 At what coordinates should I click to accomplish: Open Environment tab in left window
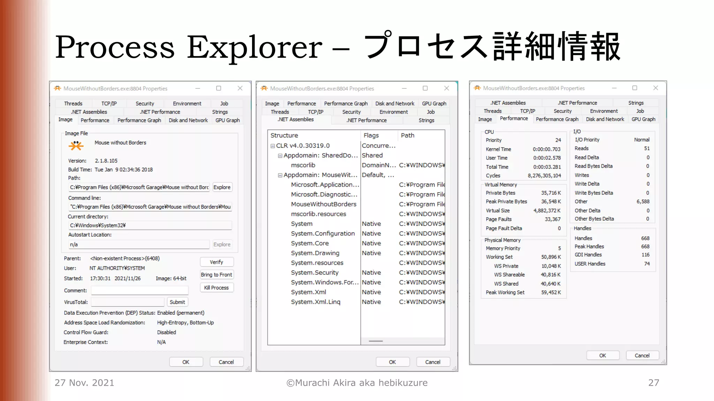tap(187, 103)
